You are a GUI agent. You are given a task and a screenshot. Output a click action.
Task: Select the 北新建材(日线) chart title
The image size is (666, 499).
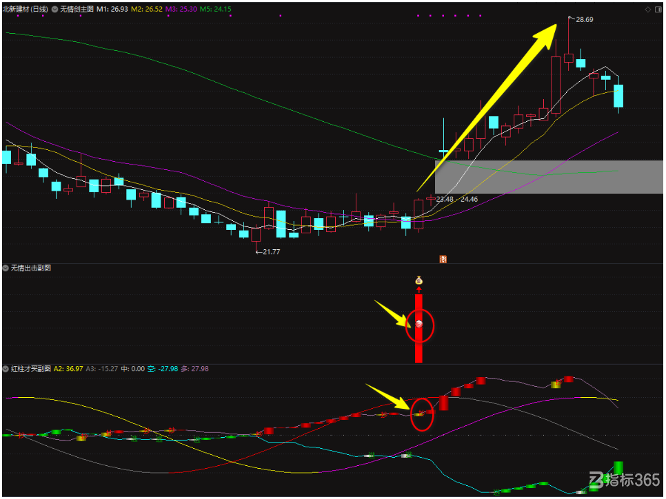point(25,10)
